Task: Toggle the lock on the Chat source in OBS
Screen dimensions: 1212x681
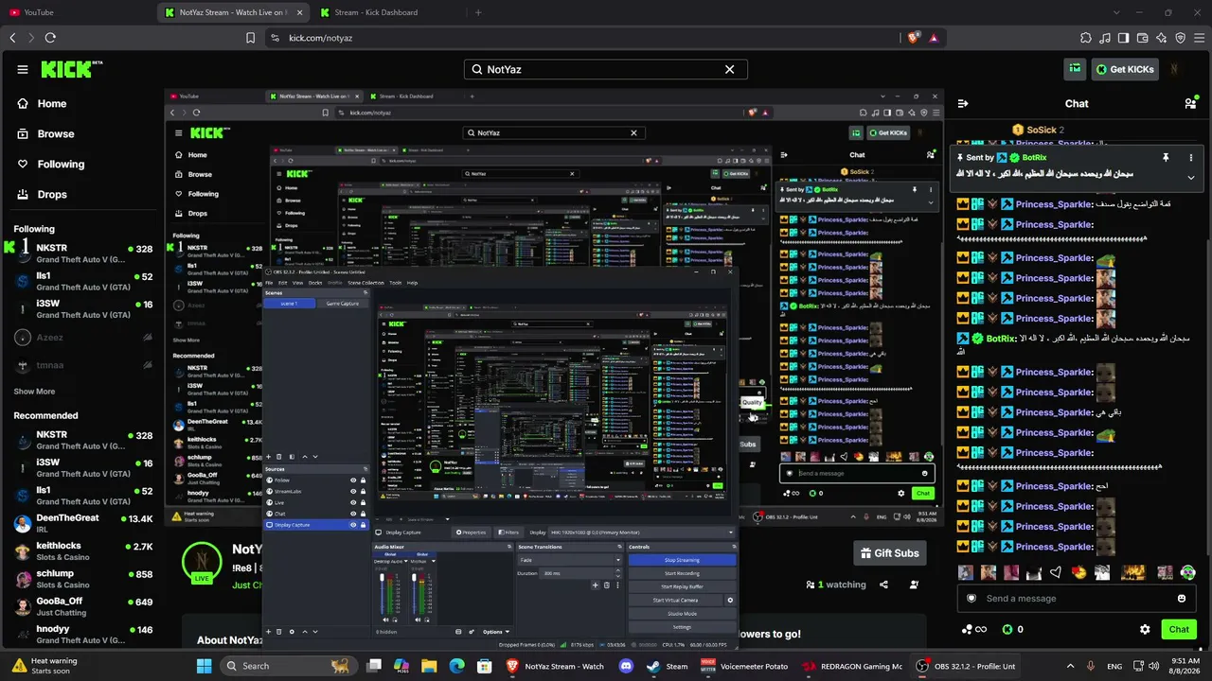Action: pos(364,514)
